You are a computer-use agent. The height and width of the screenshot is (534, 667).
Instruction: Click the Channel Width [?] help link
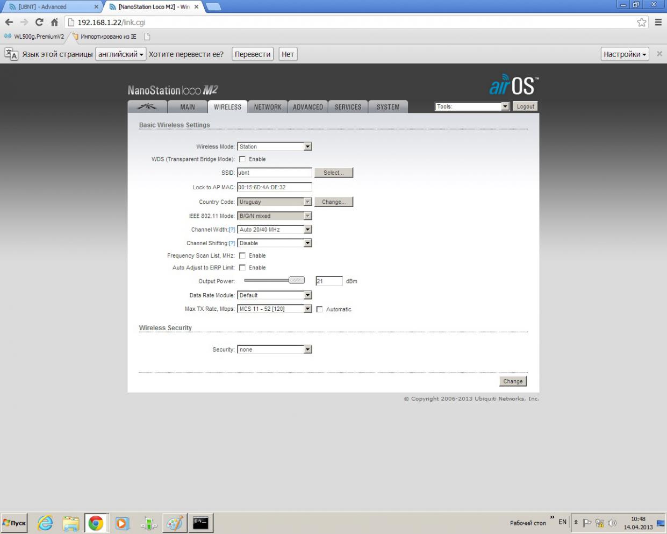pos(232,230)
